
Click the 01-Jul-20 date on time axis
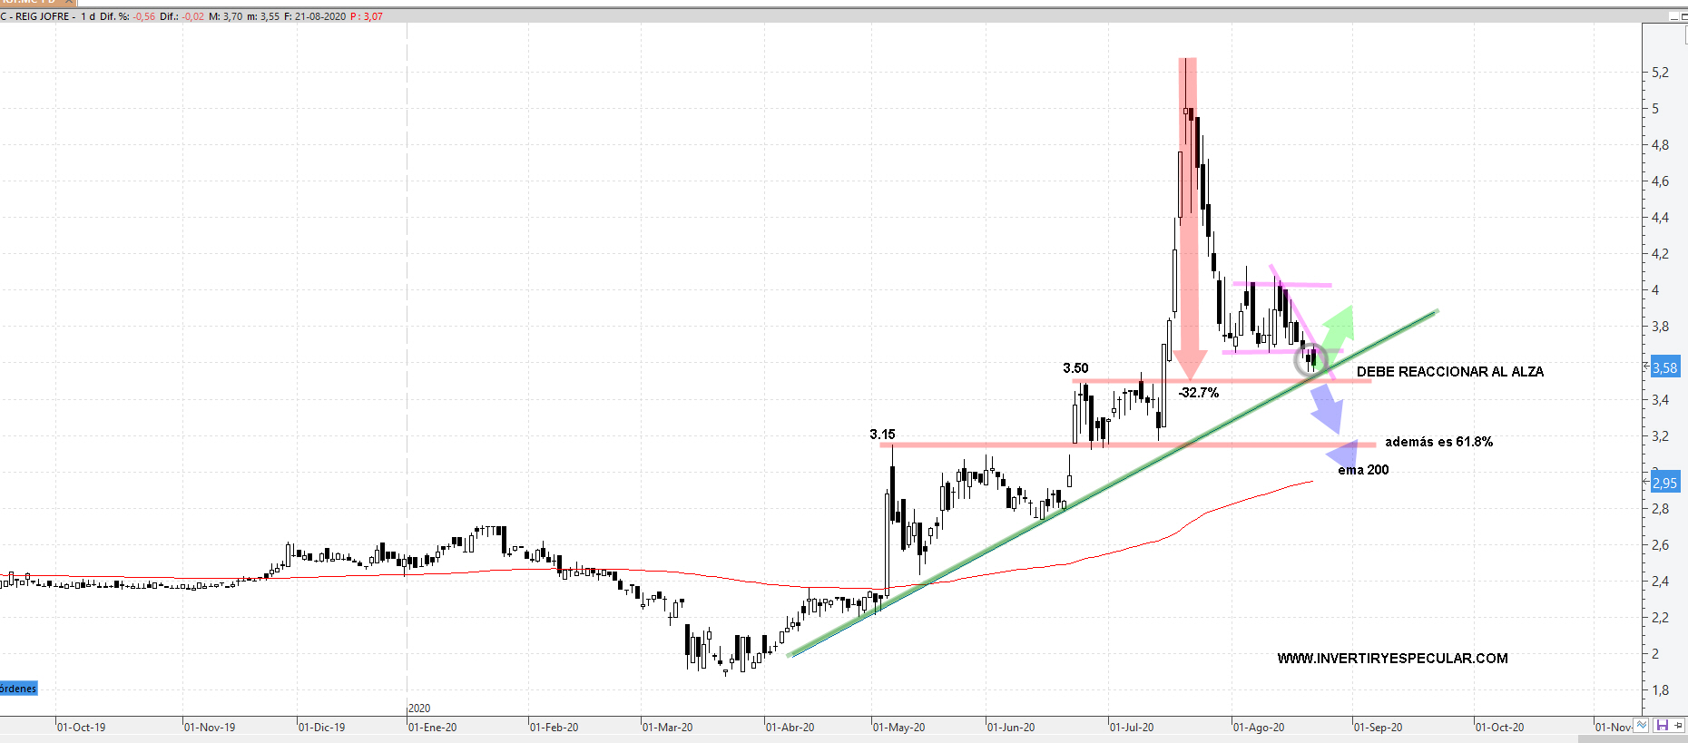[1132, 728]
